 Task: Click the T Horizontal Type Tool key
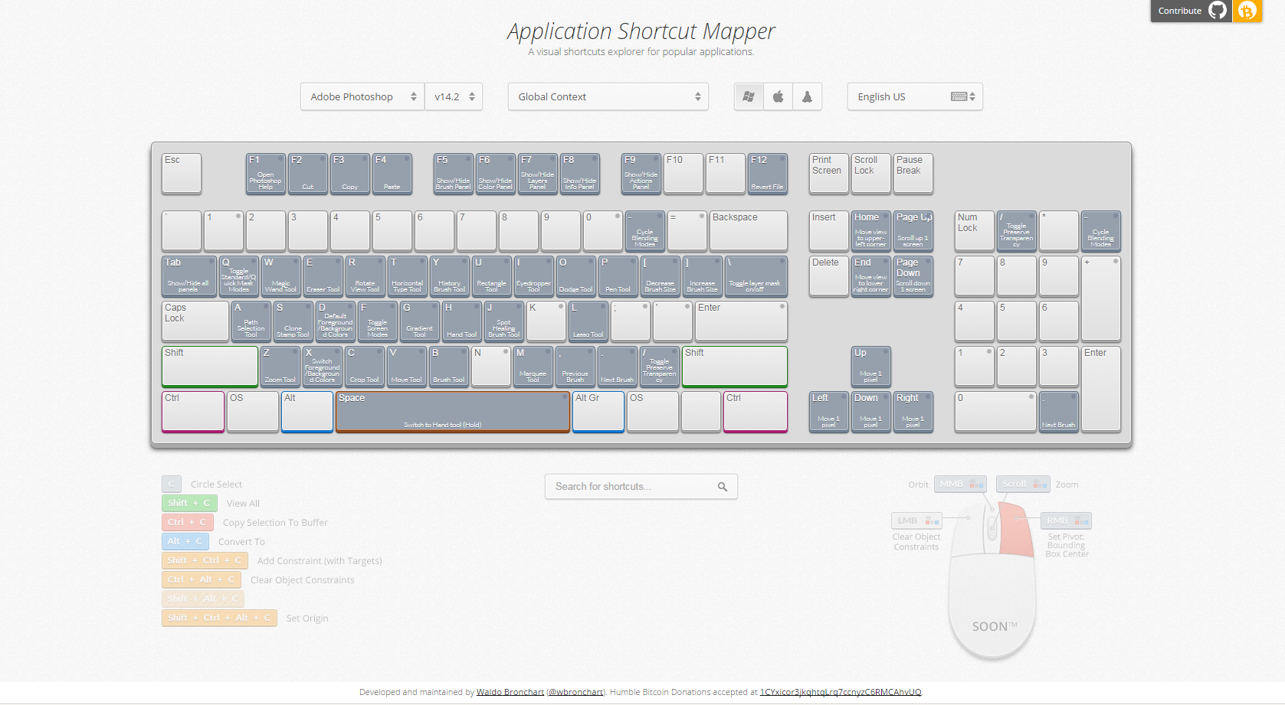[408, 276]
